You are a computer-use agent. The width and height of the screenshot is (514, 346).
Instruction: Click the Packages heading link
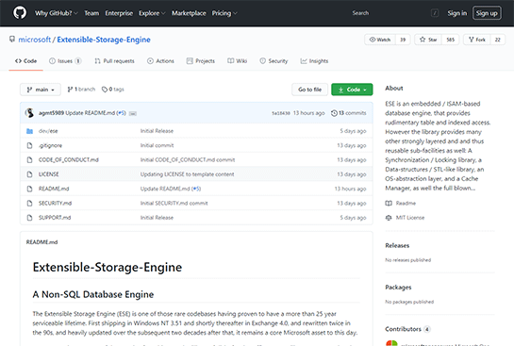pos(398,288)
